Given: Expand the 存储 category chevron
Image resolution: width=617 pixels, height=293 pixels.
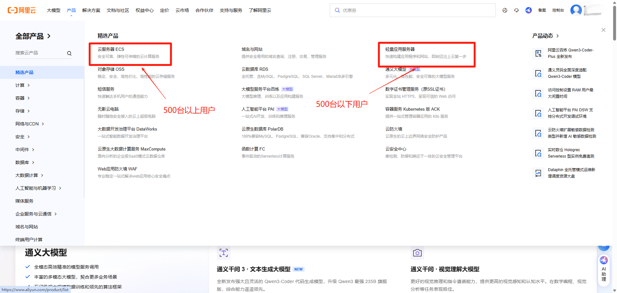Looking at the screenshot, I should (29, 111).
